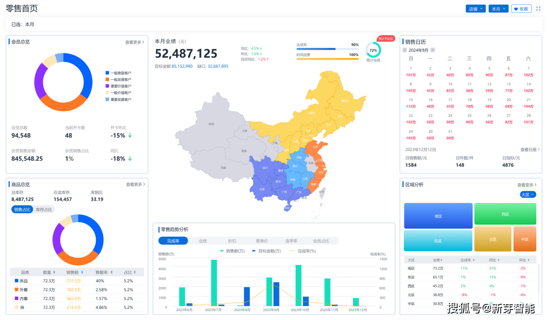Click the 2023年7月 green sales bar
The image size is (548, 320).
(214, 283)
